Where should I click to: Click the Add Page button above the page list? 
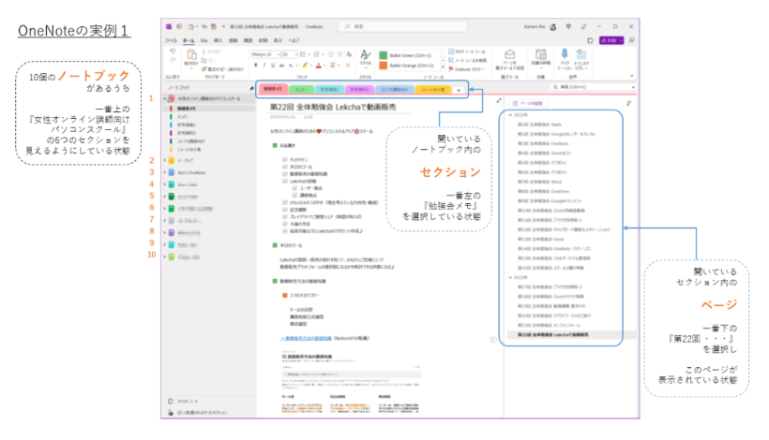point(531,103)
